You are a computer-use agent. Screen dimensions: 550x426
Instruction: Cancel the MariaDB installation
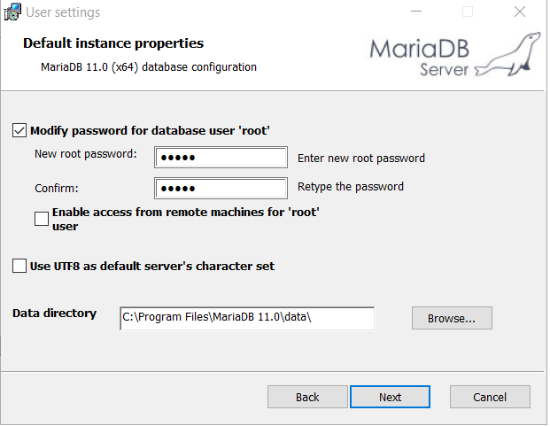point(490,397)
